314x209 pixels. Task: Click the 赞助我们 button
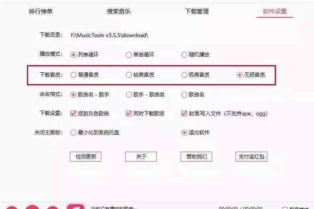point(196,156)
